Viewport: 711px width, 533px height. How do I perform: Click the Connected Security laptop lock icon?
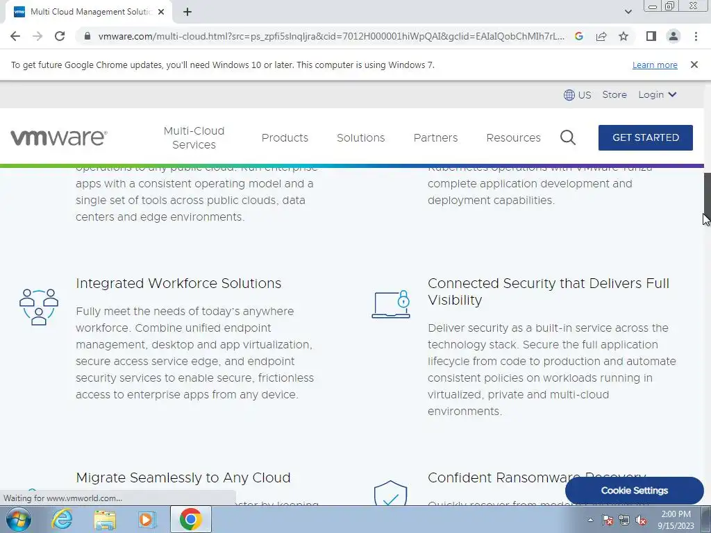[x=391, y=304]
